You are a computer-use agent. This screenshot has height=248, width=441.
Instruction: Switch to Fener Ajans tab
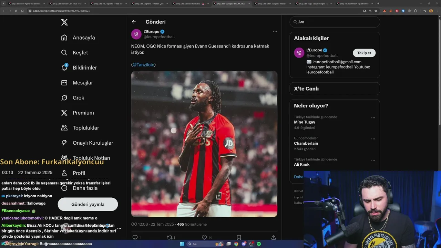[27, 3]
